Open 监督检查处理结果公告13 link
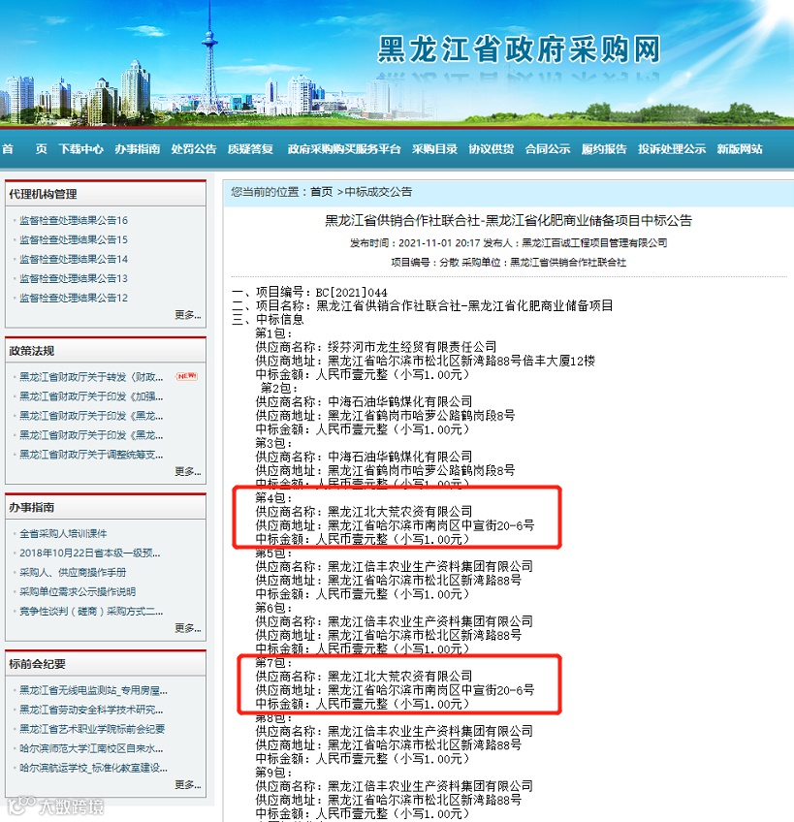The image size is (794, 822). (x=74, y=278)
